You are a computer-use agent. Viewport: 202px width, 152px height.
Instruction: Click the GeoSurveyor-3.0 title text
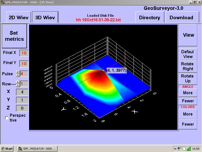click(163, 8)
